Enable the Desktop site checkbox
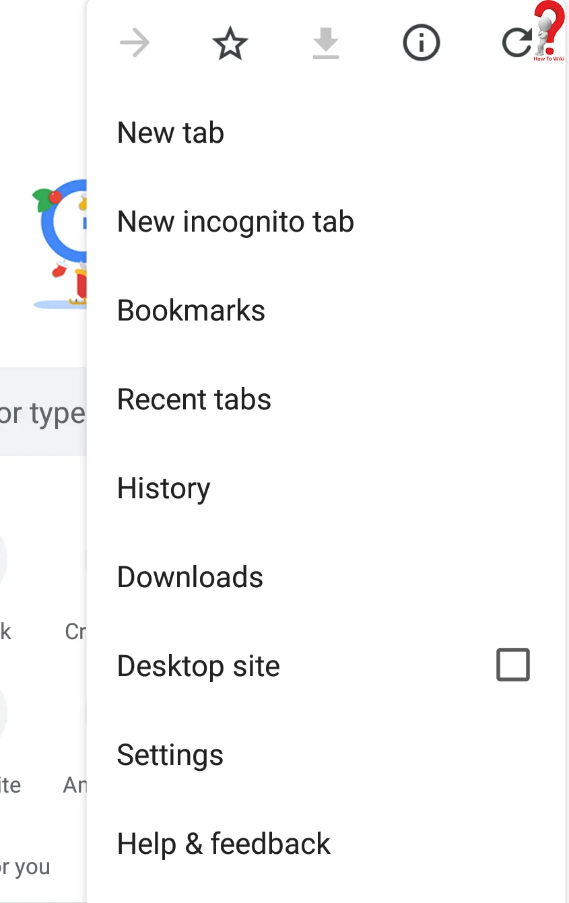 pos(513,665)
